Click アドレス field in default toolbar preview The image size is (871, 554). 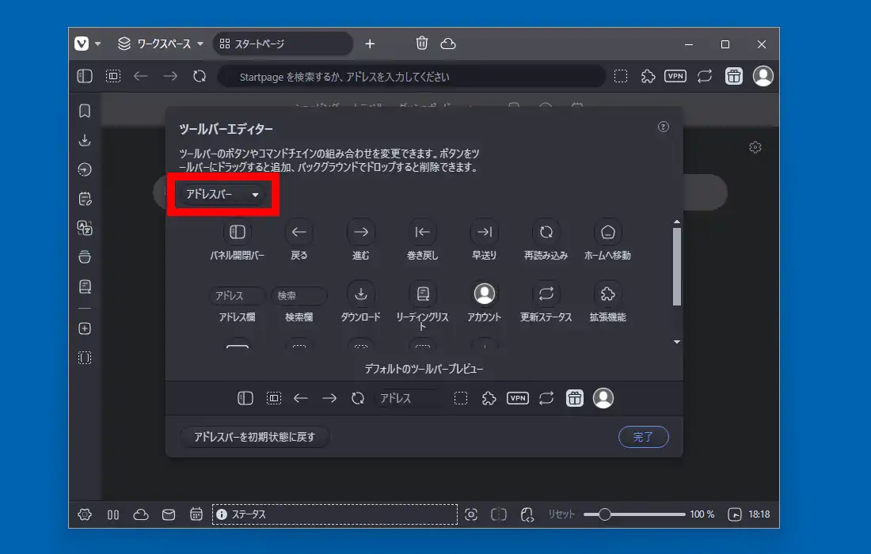pyautogui.click(x=410, y=398)
